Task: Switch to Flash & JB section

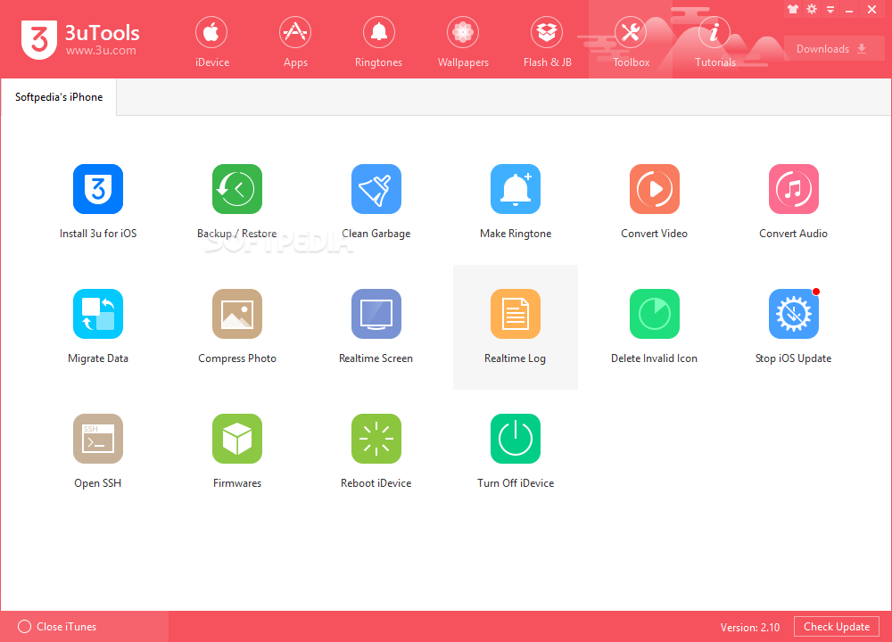Action: click(548, 41)
